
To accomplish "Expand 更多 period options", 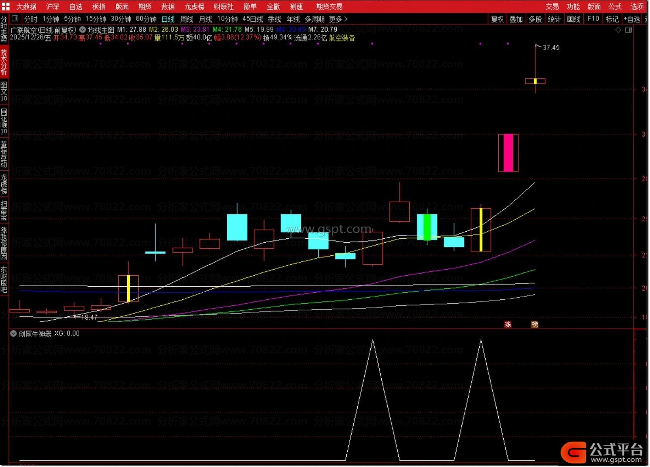I will [x=338, y=19].
